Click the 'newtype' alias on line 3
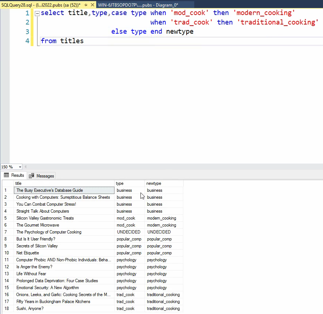This screenshot has height=314, width=323. pyautogui.click(x=180, y=31)
